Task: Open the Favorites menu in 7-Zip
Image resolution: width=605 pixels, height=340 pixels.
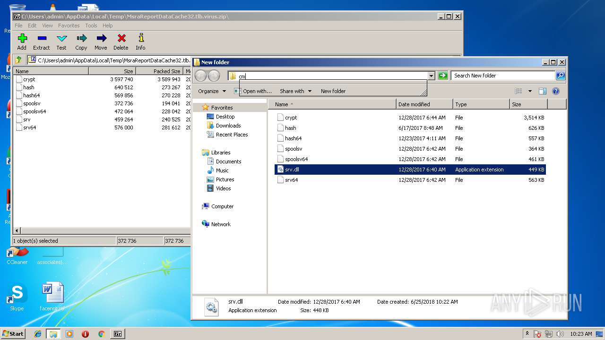Action: point(69,25)
